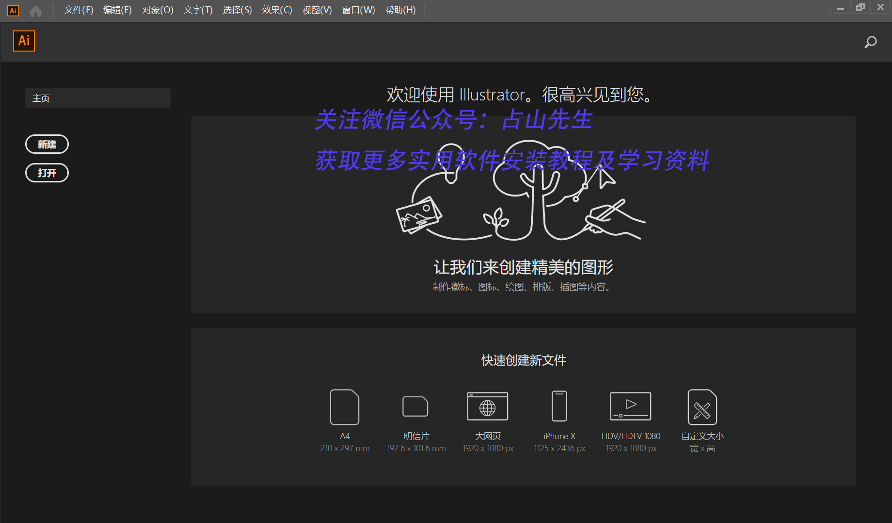This screenshot has height=523, width=892.
Task: Click the 新建 button
Action: click(x=47, y=144)
